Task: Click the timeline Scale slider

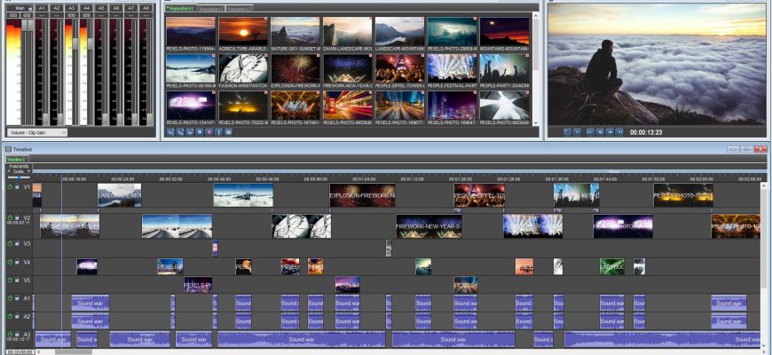Action: click(x=19, y=177)
